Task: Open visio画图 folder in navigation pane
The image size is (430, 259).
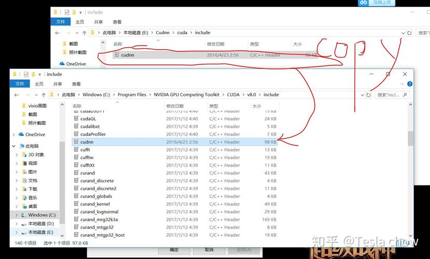Action: tap(37, 106)
